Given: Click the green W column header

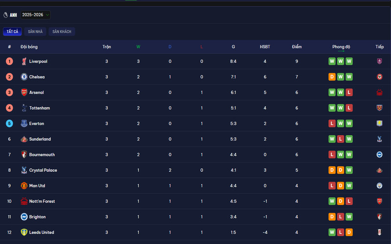Looking at the screenshot, I should point(138,47).
